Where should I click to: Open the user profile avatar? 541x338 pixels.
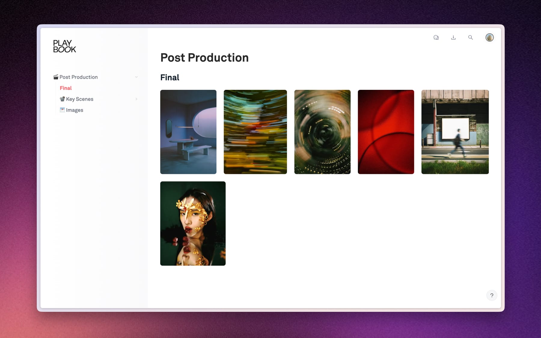[x=489, y=38]
